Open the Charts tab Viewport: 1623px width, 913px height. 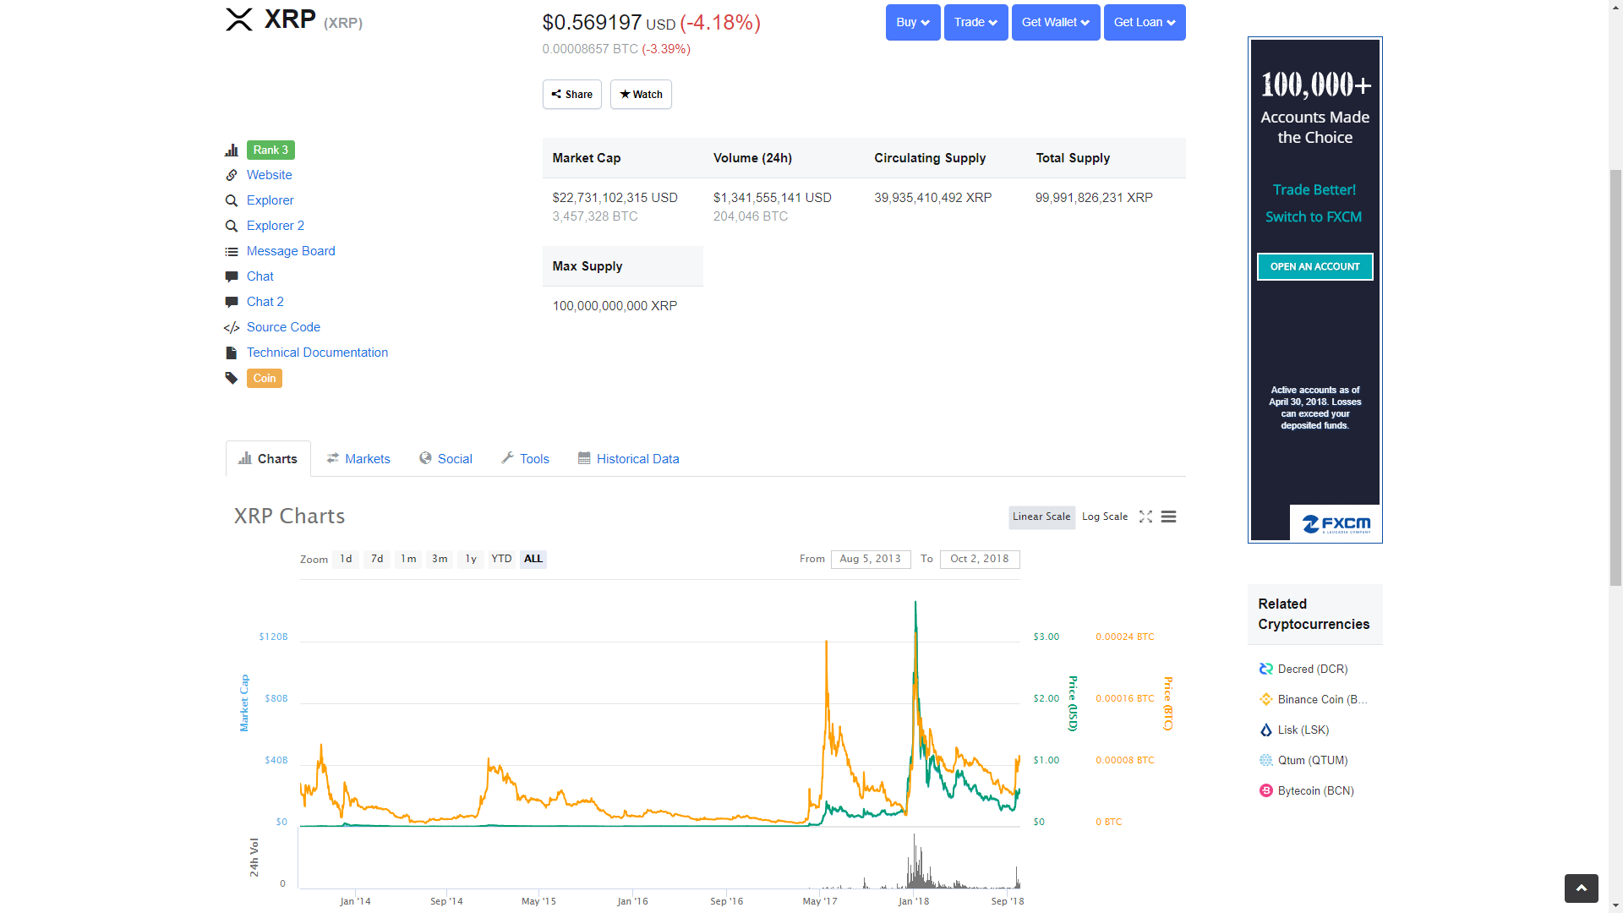(268, 459)
